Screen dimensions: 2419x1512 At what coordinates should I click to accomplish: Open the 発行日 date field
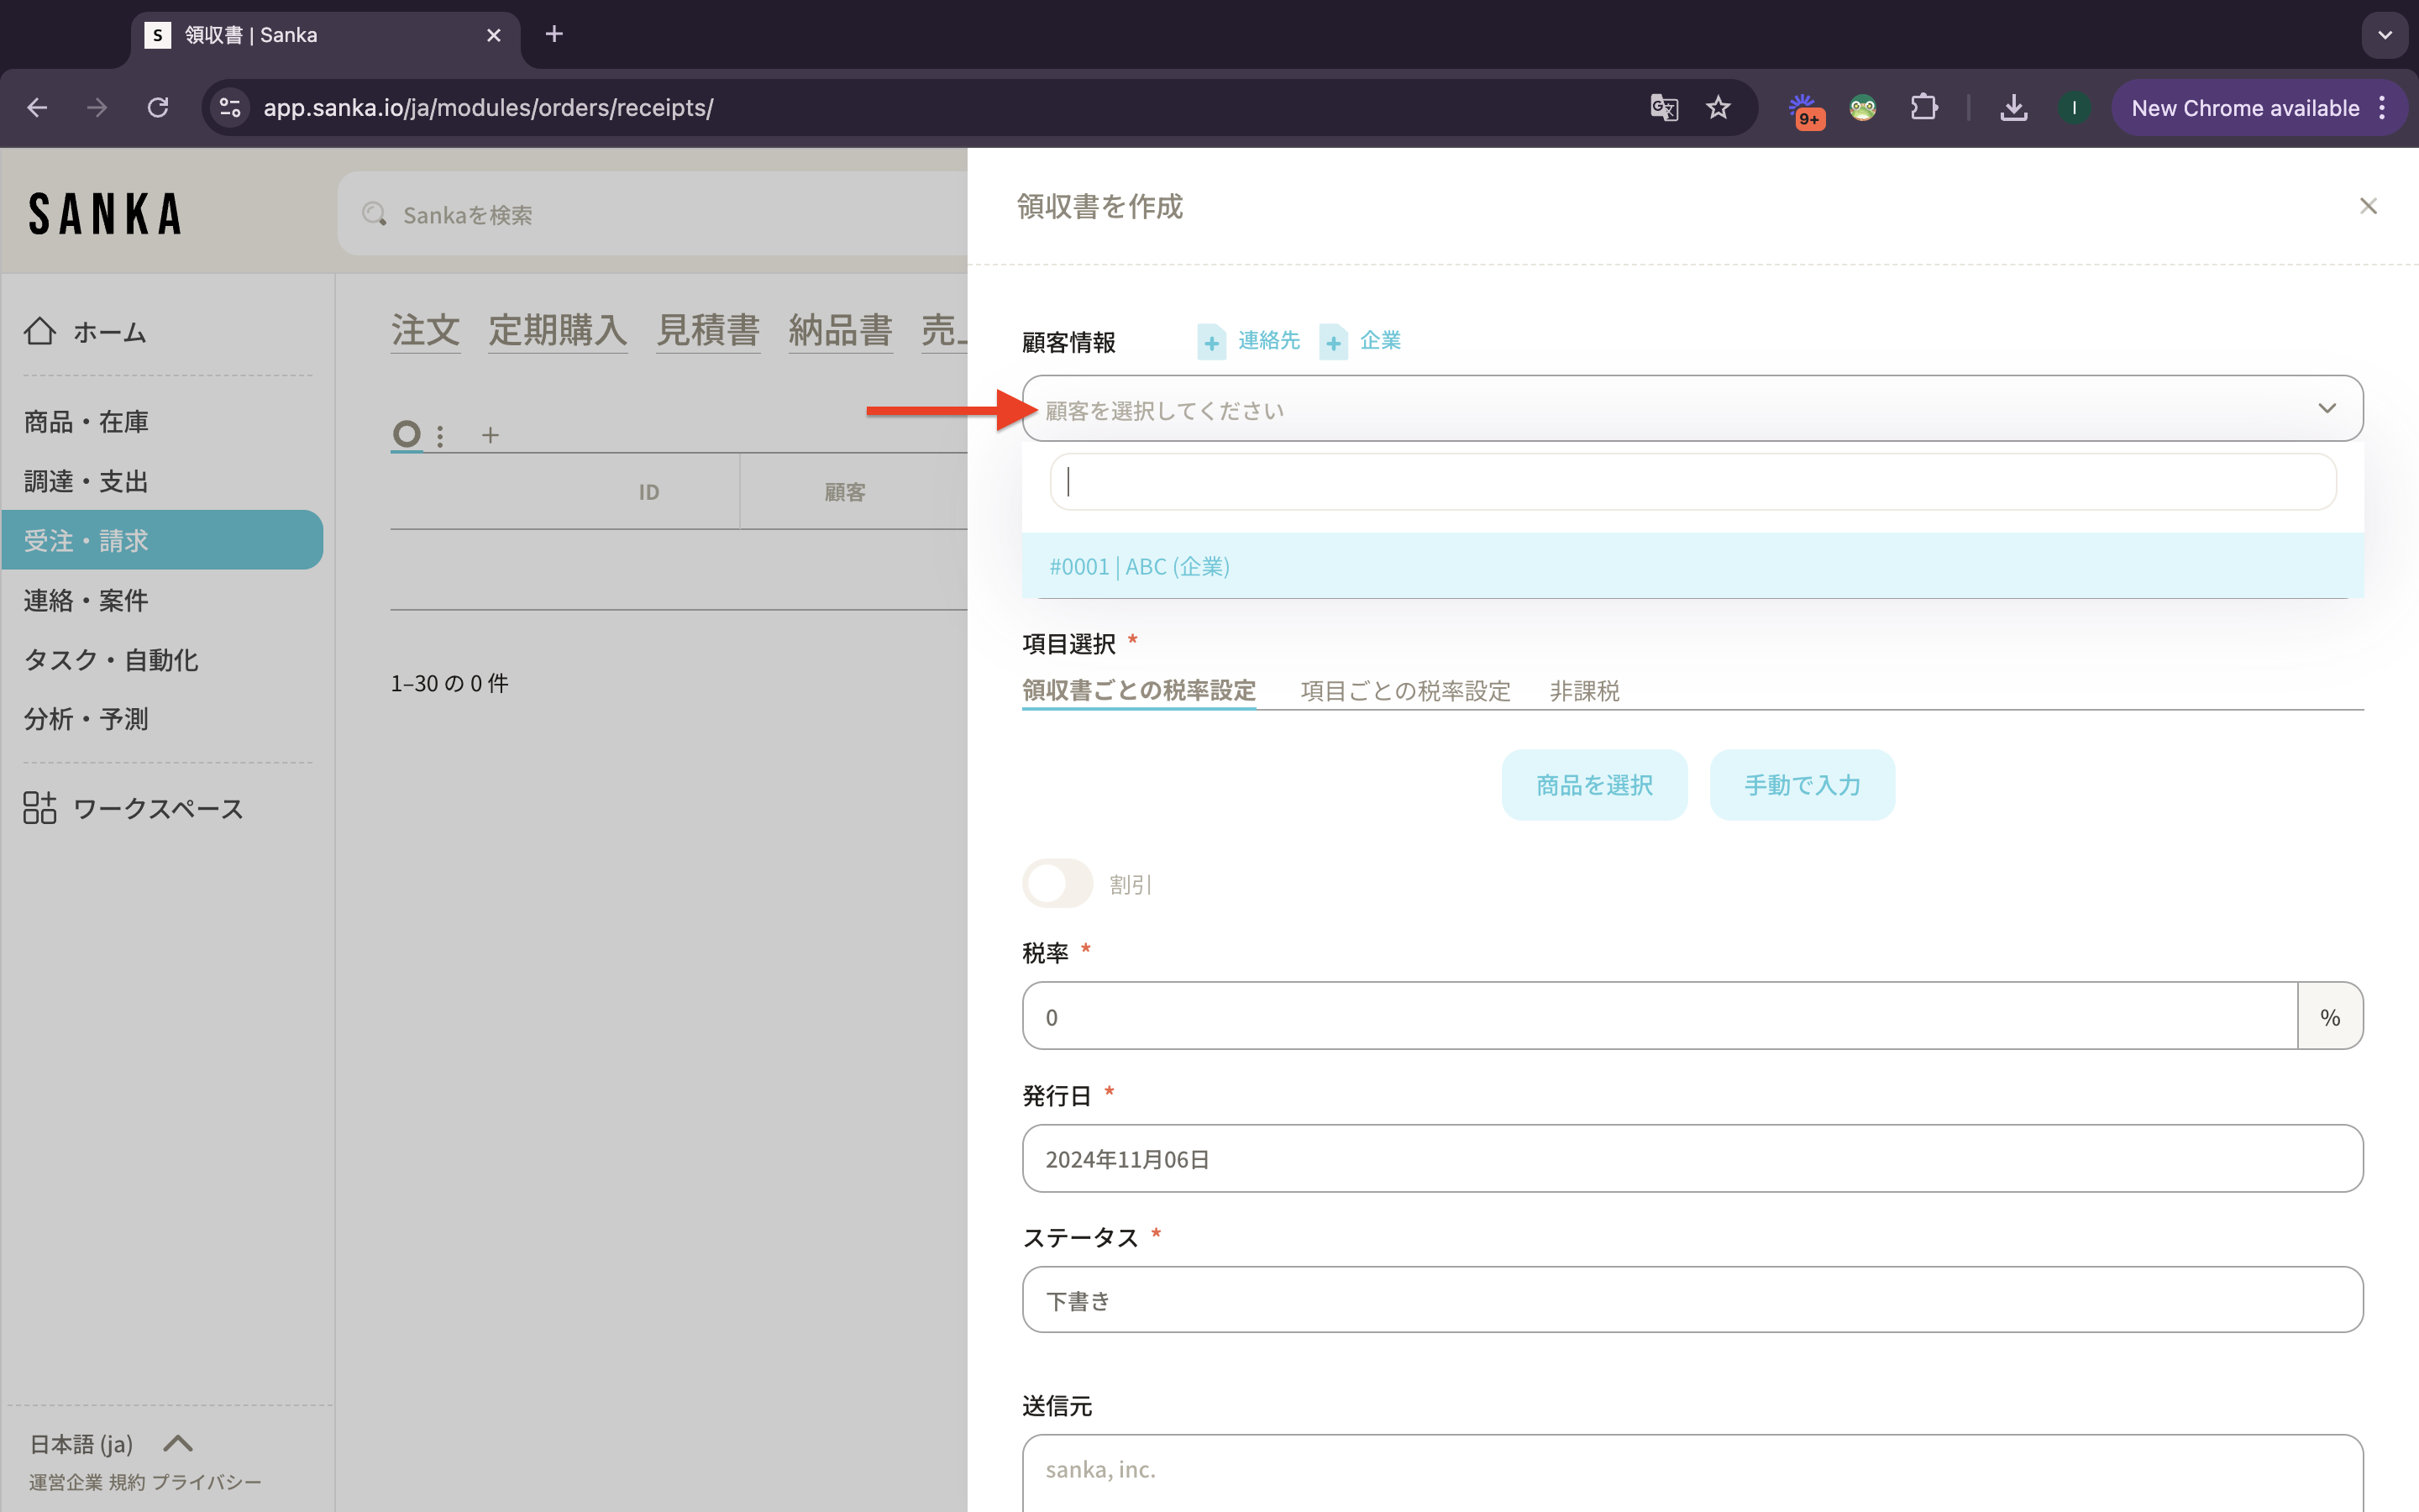[x=1692, y=1158]
